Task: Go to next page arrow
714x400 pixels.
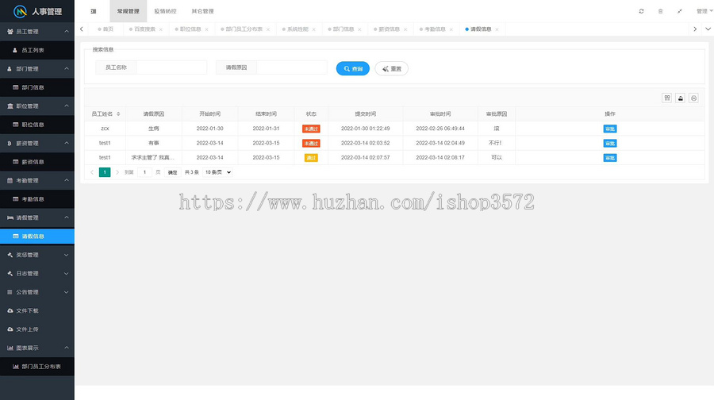Action: pos(117,172)
